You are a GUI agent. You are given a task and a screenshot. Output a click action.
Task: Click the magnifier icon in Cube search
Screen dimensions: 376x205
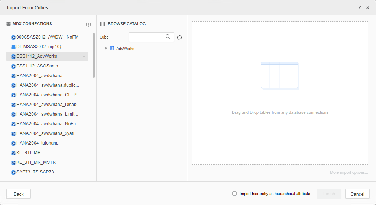(168, 37)
